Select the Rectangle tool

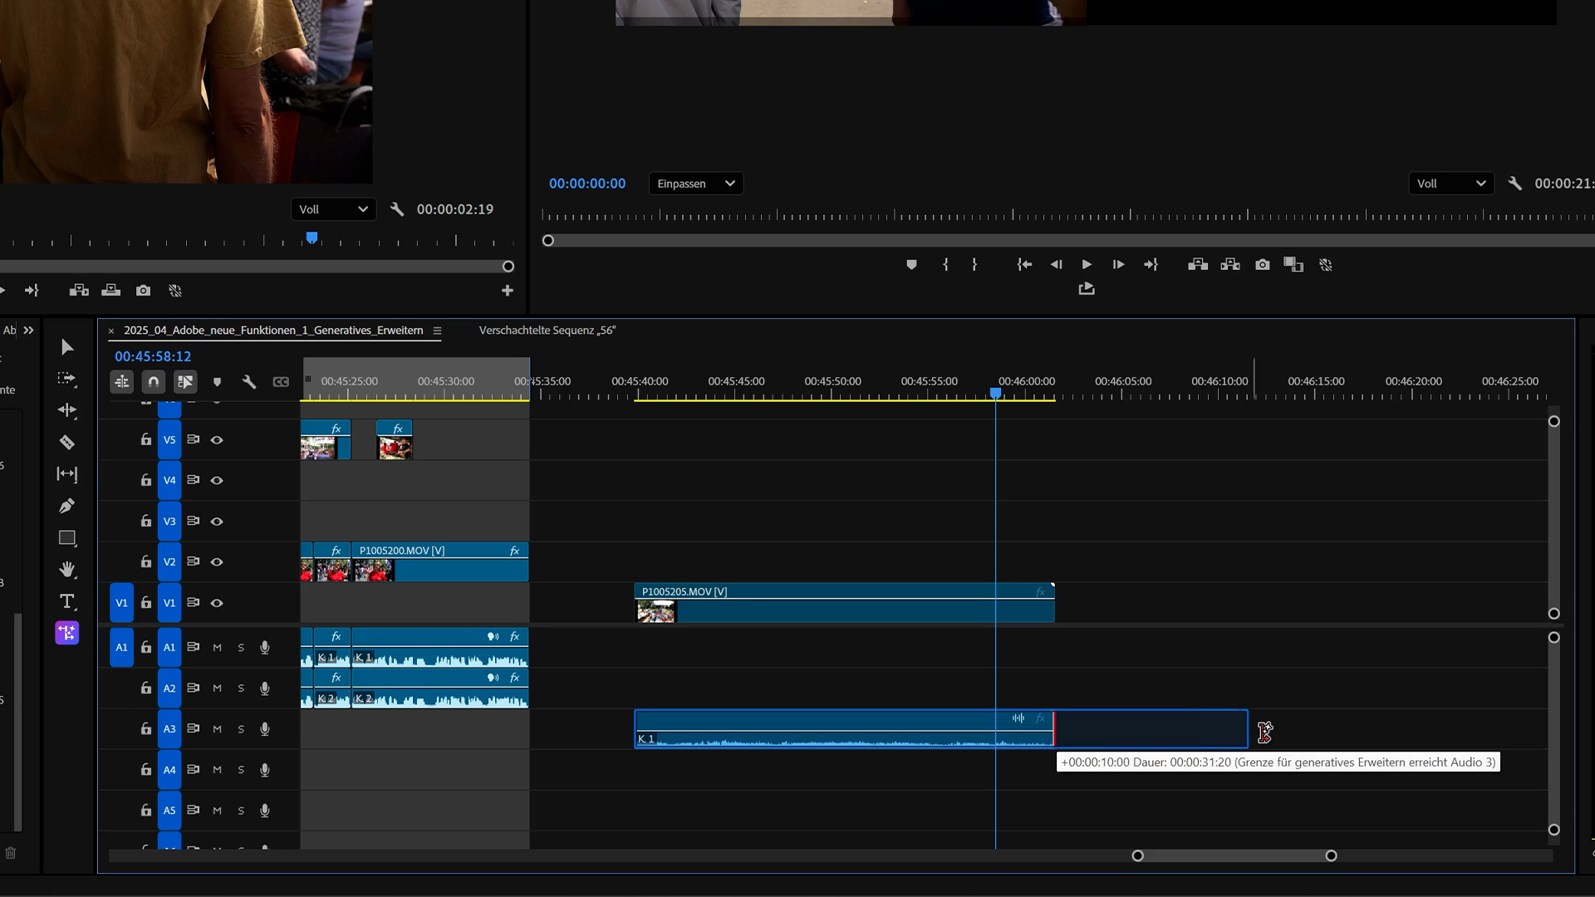[67, 538]
